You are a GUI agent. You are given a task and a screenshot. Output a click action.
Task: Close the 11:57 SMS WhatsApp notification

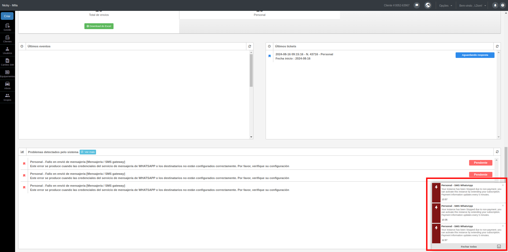(x=503, y=226)
